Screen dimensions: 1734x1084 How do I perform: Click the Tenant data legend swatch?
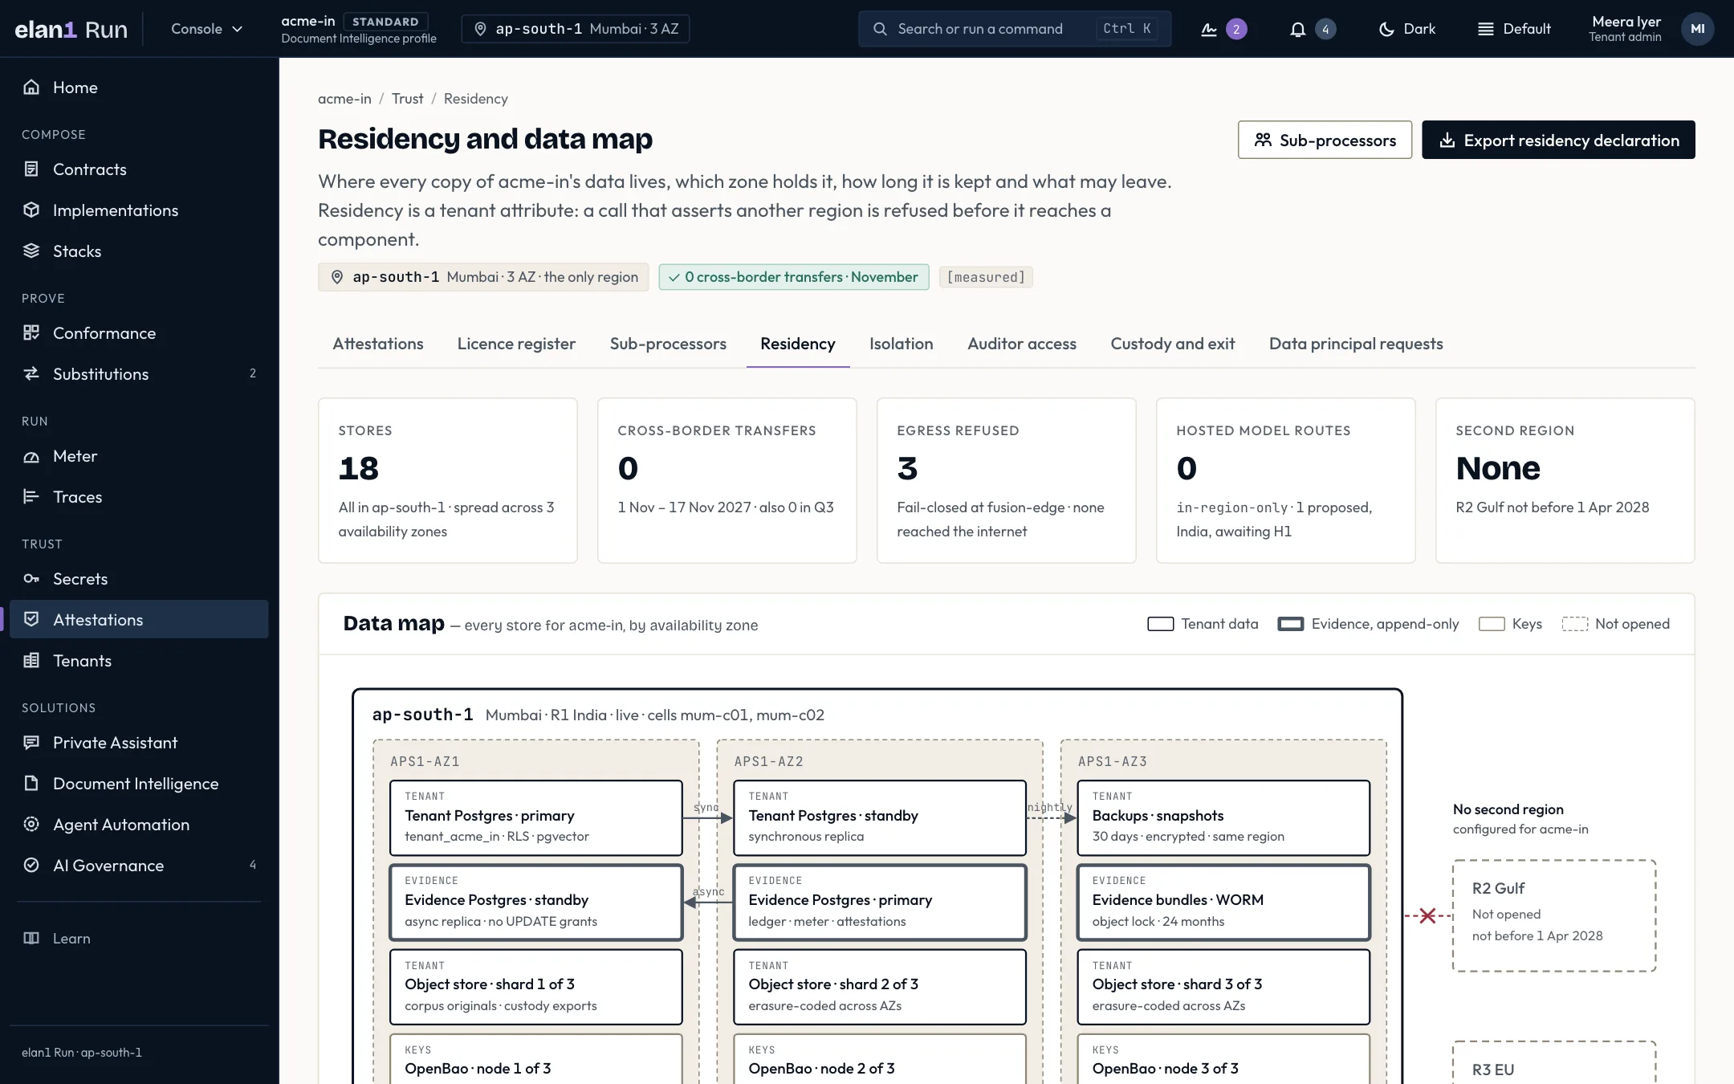click(1160, 624)
